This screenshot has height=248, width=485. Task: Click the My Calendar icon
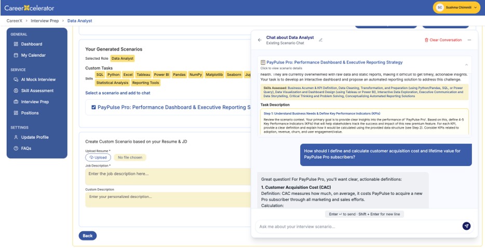coord(16,55)
